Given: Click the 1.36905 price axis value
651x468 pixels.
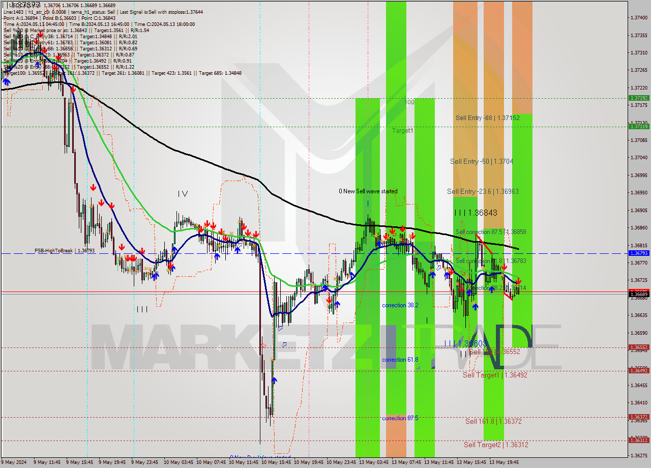Looking at the screenshot, I should pos(639,210).
